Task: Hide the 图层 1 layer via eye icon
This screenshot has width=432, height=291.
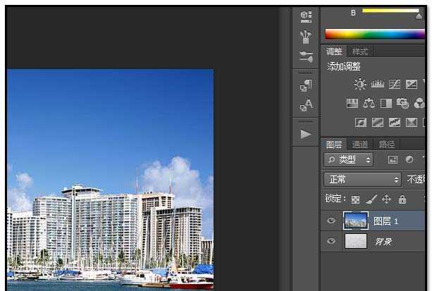Action: 331,221
